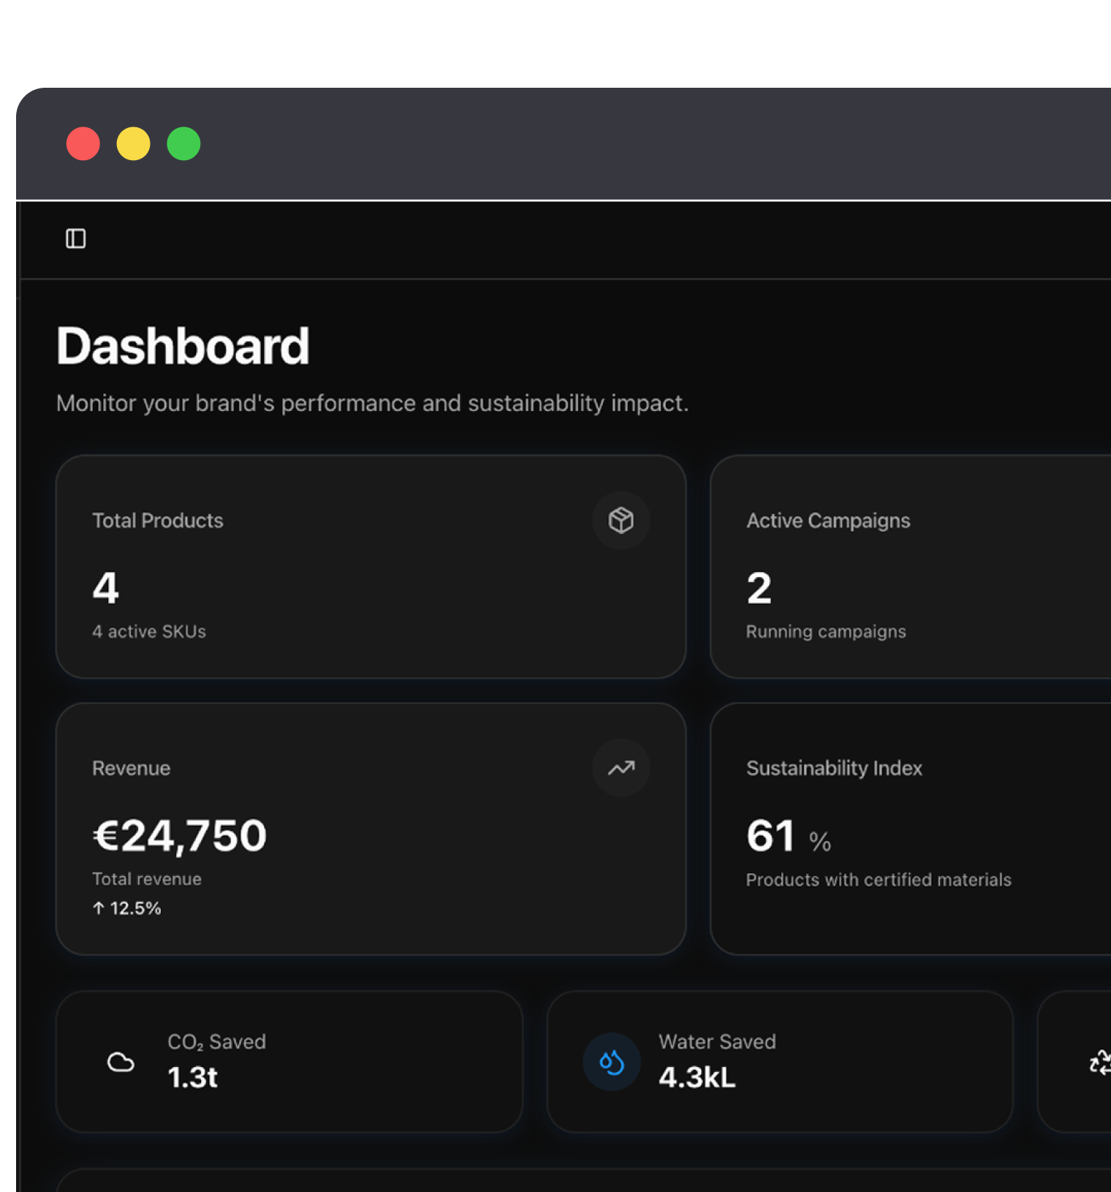Click the total products count 4
This screenshot has height=1192, width=1111.
coord(106,588)
